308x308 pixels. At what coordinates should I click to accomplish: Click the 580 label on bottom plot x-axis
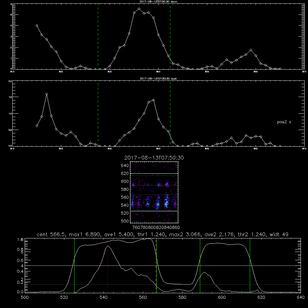point(182,298)
